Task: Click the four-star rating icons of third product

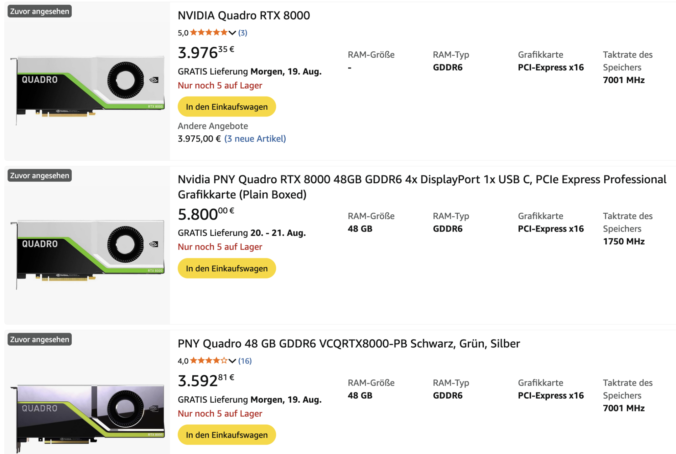Action: pyautogui.click(x=209, y=360)
